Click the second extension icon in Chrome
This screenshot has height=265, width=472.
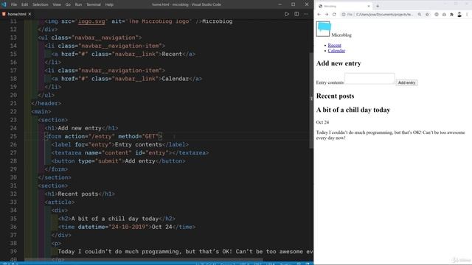[x=444, y=15]
